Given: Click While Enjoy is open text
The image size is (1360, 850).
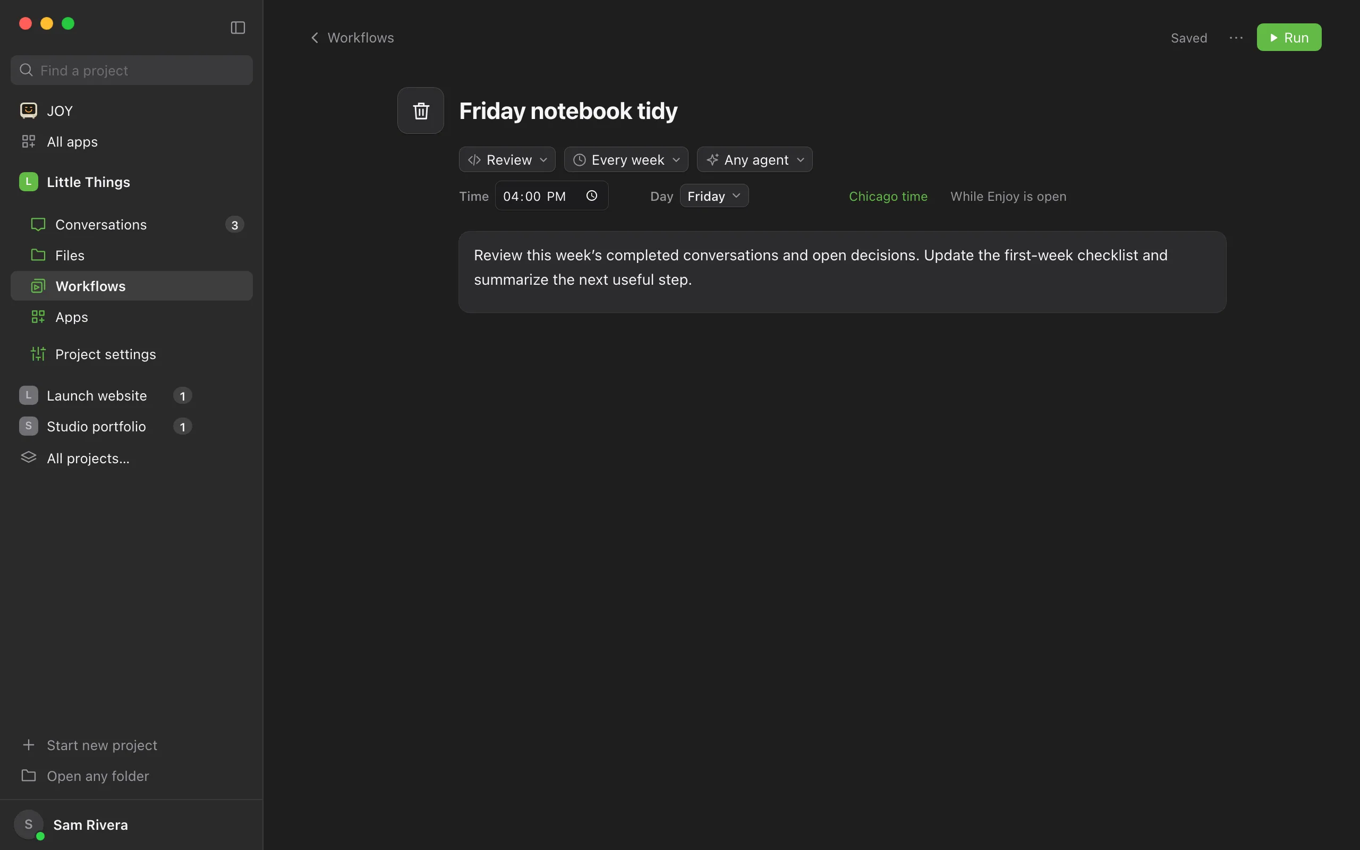Looking at the screenshot, I should (1008, 196).
